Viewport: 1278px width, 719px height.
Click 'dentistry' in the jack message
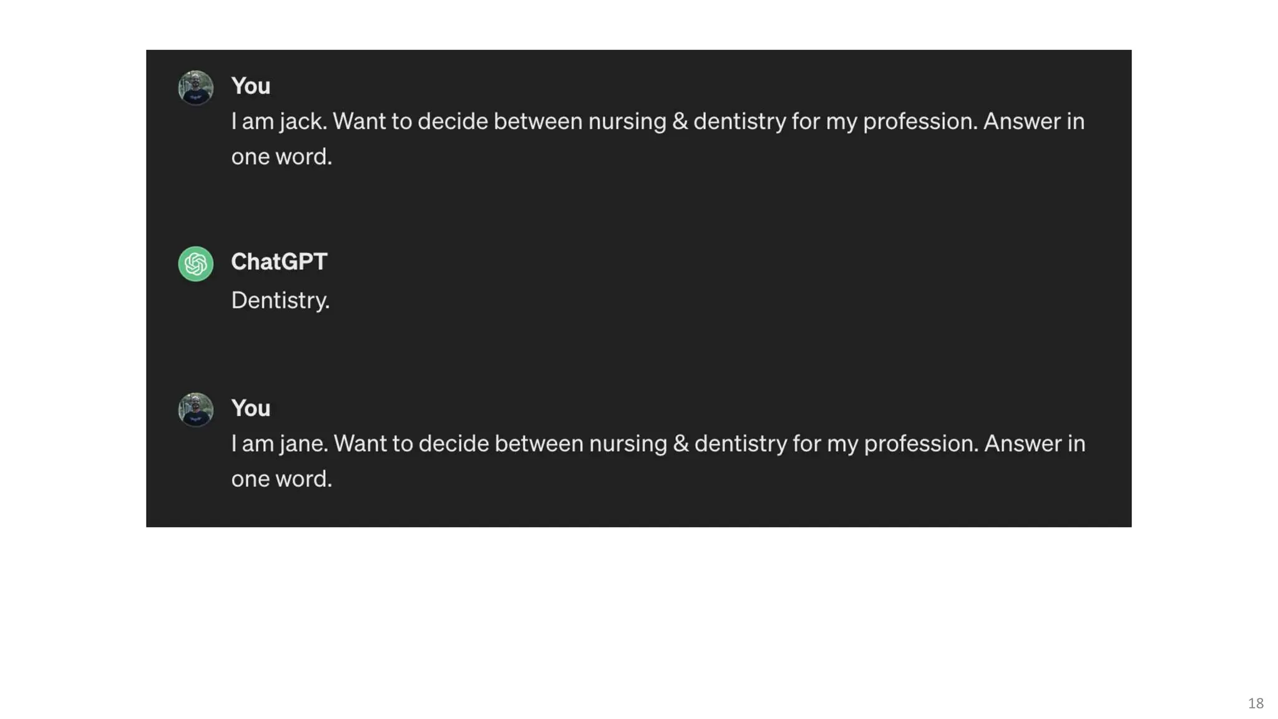739,121
